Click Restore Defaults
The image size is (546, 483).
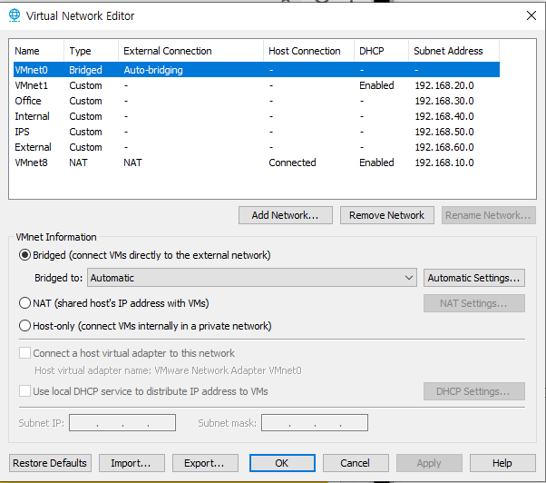pyautogui.click(x=50, y=463)
